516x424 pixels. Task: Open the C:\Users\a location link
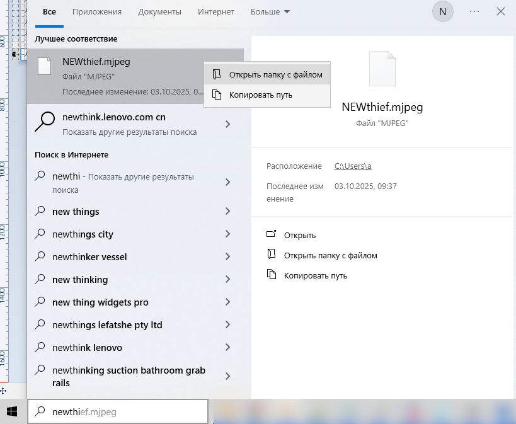point(353,166)
